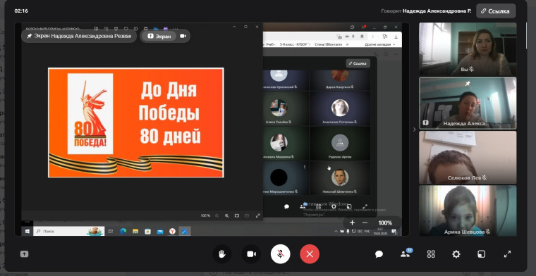
Task: Click До Дня Победы 80 дней image
Action: pyautogui.click(x=136, y=123)
